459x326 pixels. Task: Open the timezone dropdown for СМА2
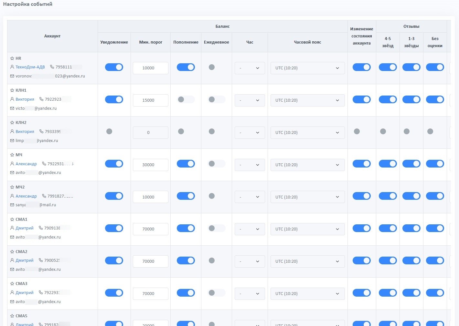point(308,261)
